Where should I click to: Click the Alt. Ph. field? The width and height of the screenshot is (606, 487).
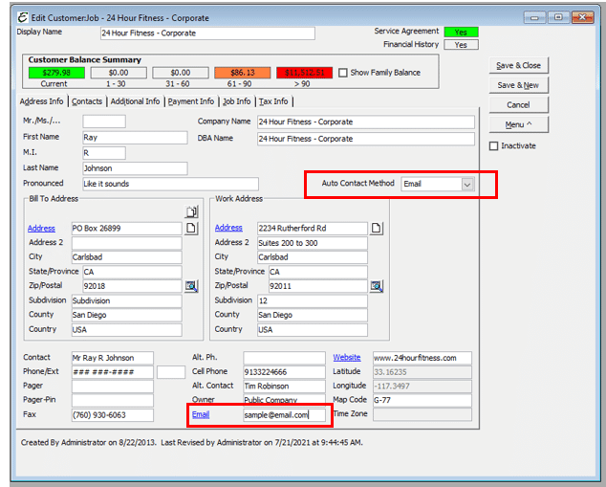click(x=285, y=358)
